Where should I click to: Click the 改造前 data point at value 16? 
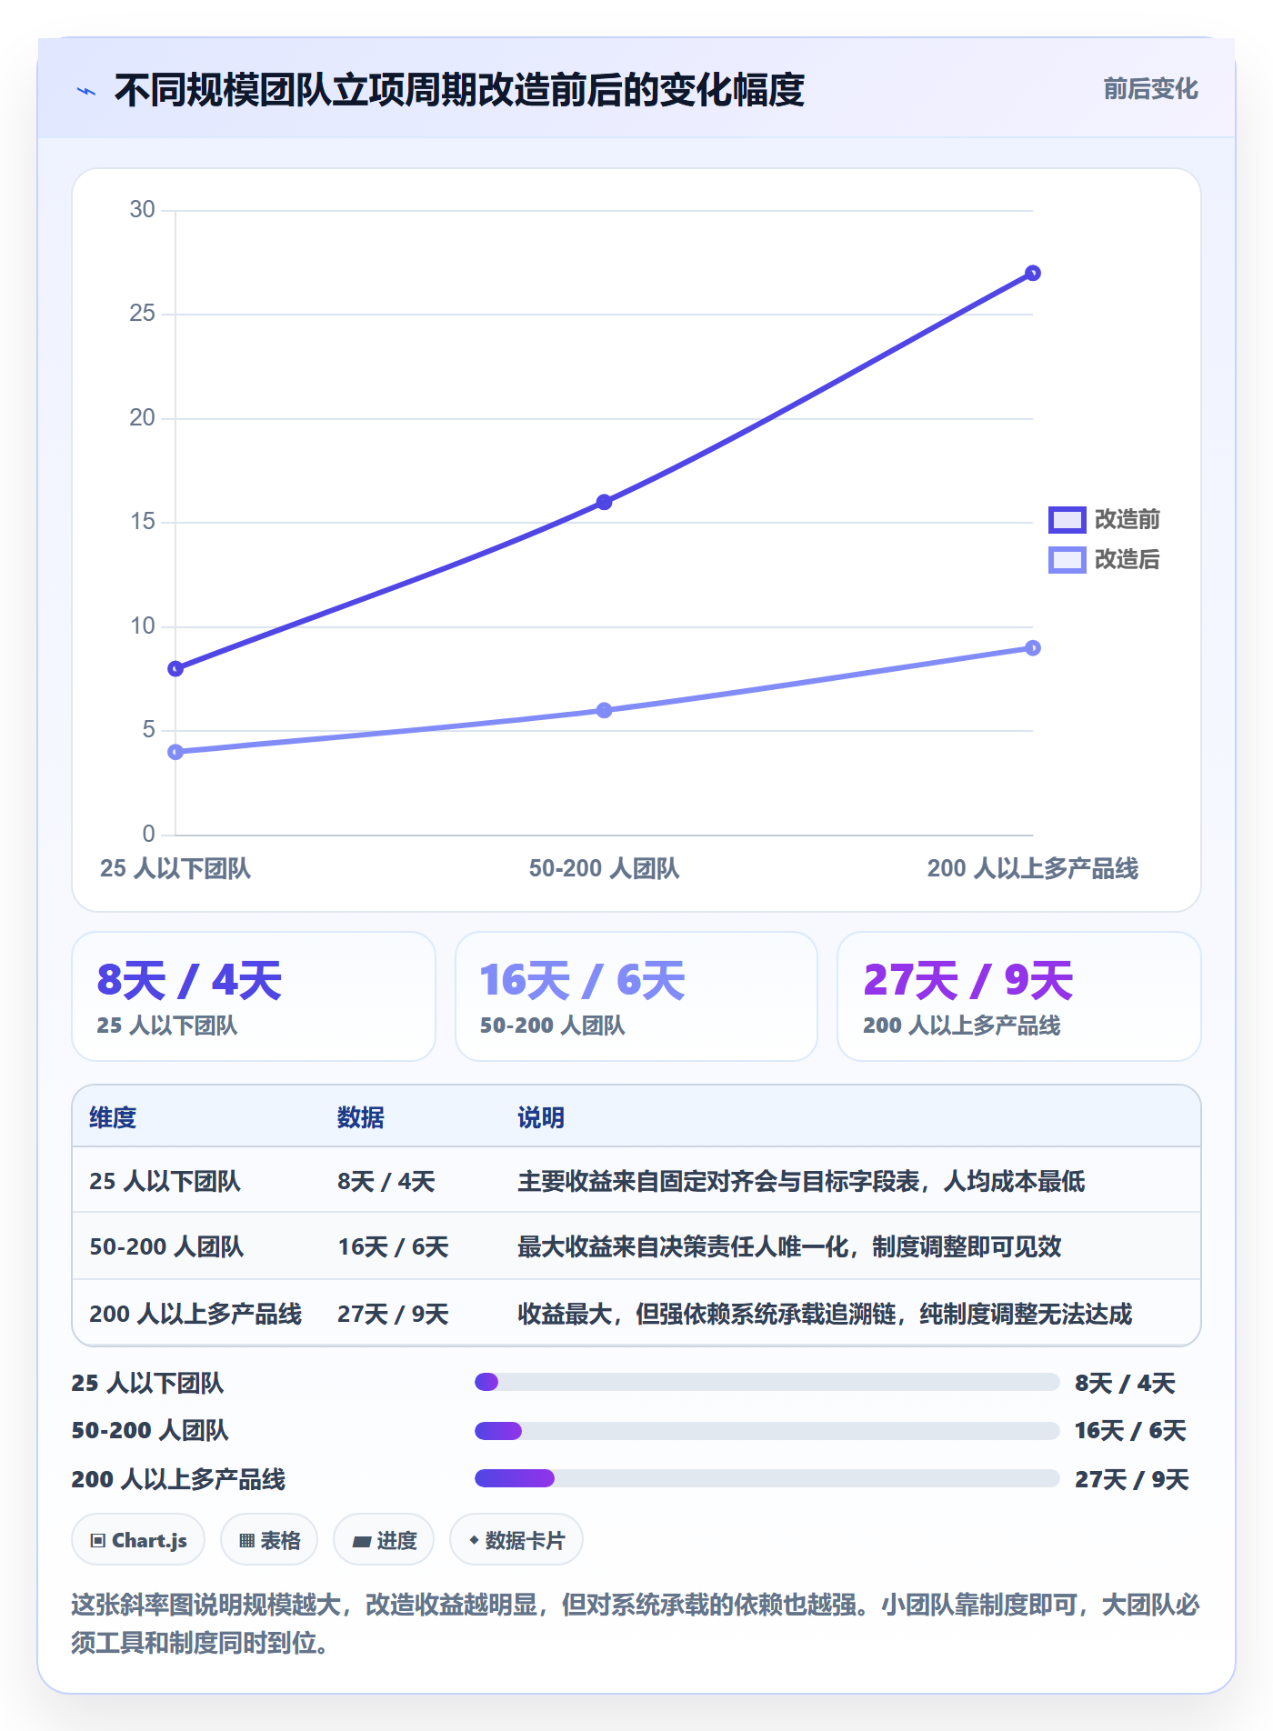click(604, 502)
